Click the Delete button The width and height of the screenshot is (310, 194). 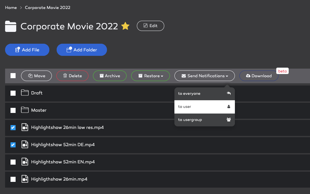tap(72, 76)
